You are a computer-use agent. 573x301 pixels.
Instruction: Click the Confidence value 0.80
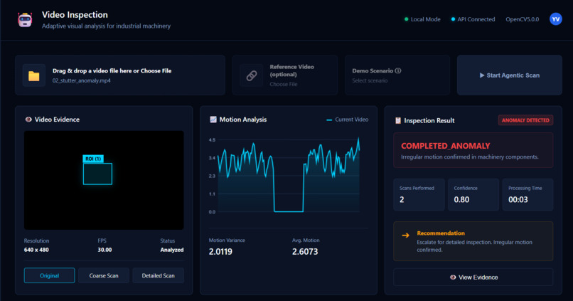[461, 199]
